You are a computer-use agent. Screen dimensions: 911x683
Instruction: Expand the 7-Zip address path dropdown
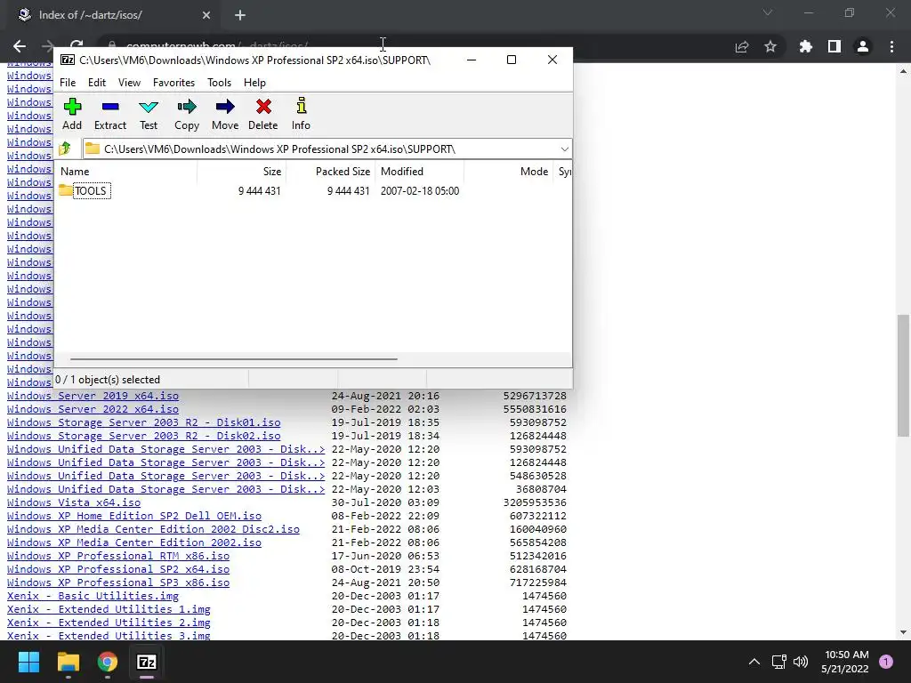[x=564, y=149]
